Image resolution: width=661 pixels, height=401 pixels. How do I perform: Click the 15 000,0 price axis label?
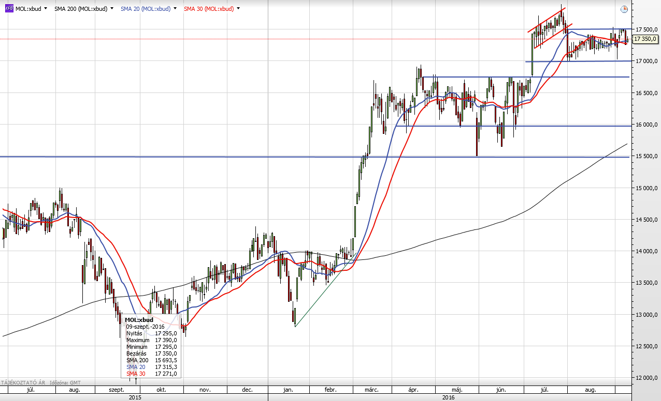[646, 188]
